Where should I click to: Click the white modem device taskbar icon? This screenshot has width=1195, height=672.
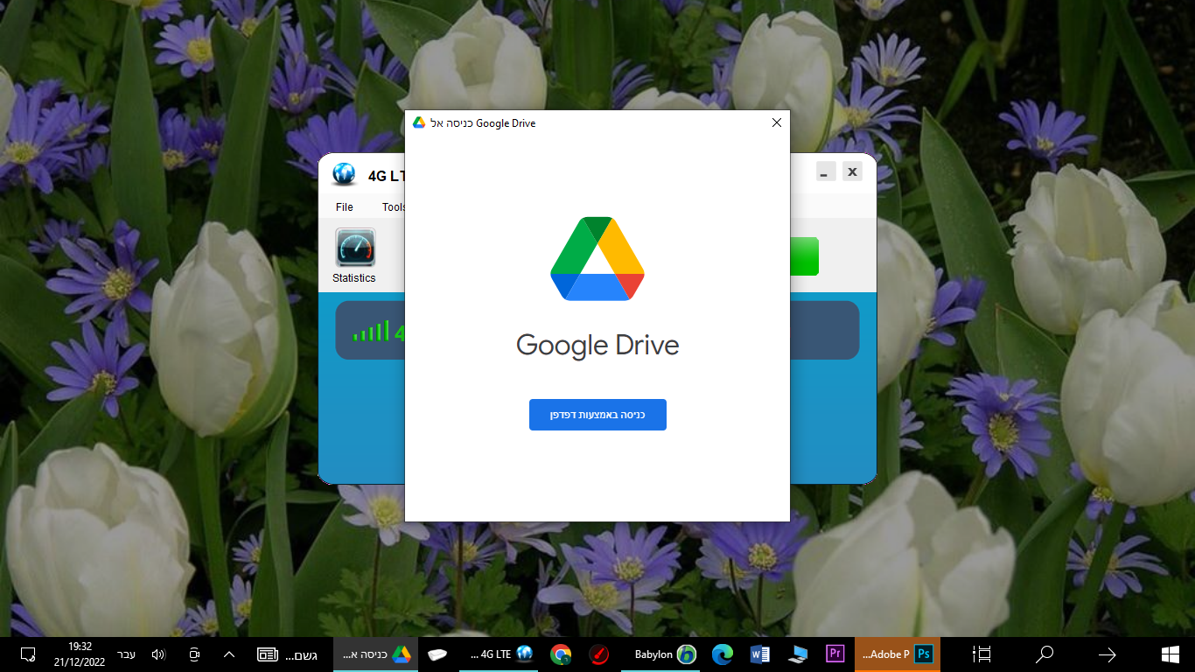tap(437, 654)
